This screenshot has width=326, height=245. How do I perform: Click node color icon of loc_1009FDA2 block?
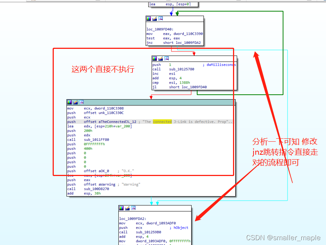[x=121, y=208]
